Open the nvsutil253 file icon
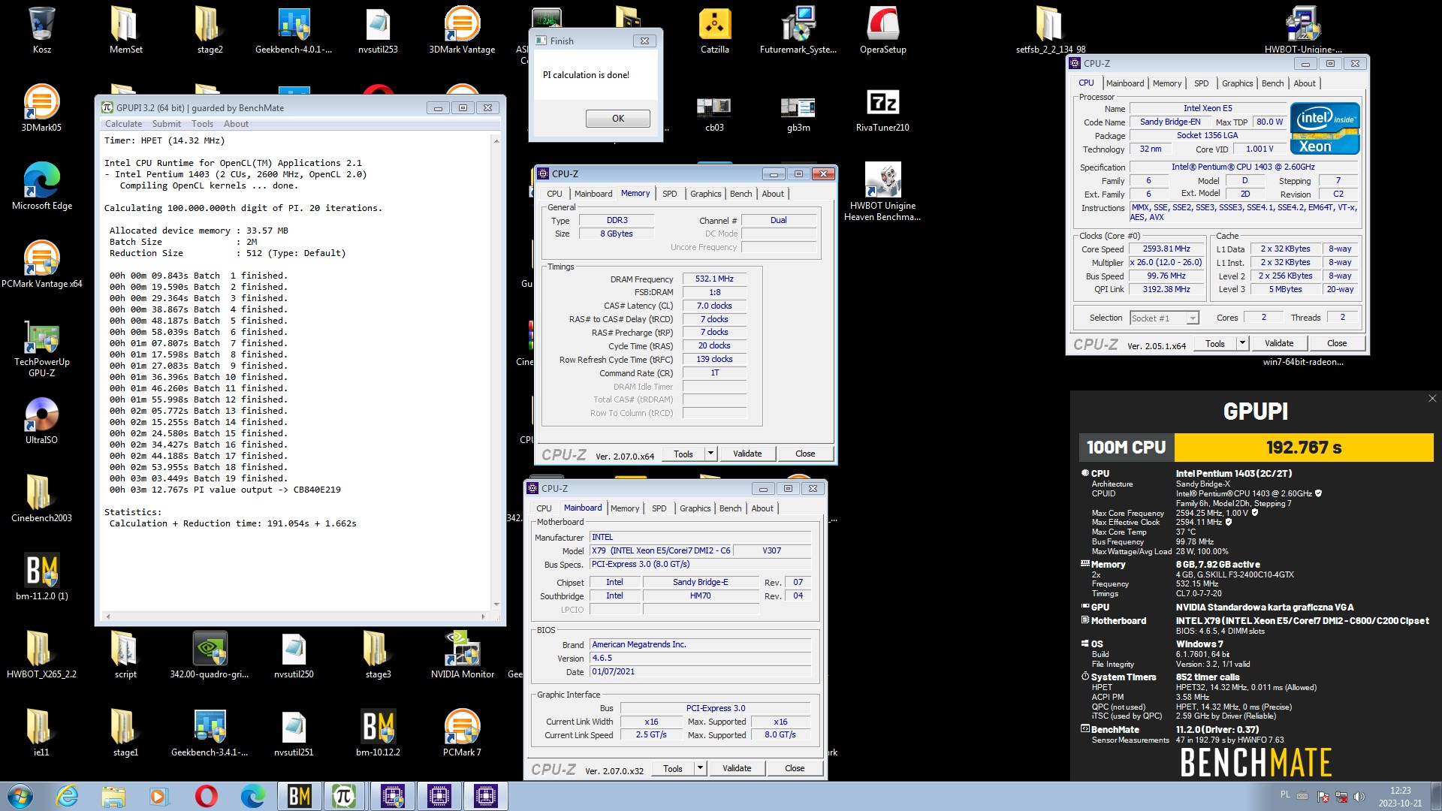The width and height of the screenshot is (1442, 811). 378,30
